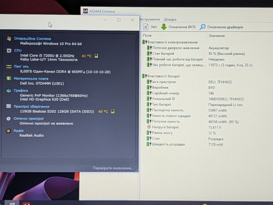Select the Стан батарей row
Screen dimensions: 273x205
click(x=196, y=54)
